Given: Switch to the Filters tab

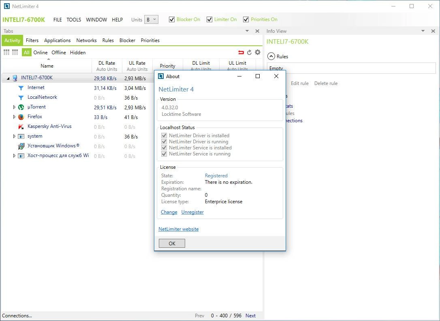Looking at the screenshot, I should point(32,40).
